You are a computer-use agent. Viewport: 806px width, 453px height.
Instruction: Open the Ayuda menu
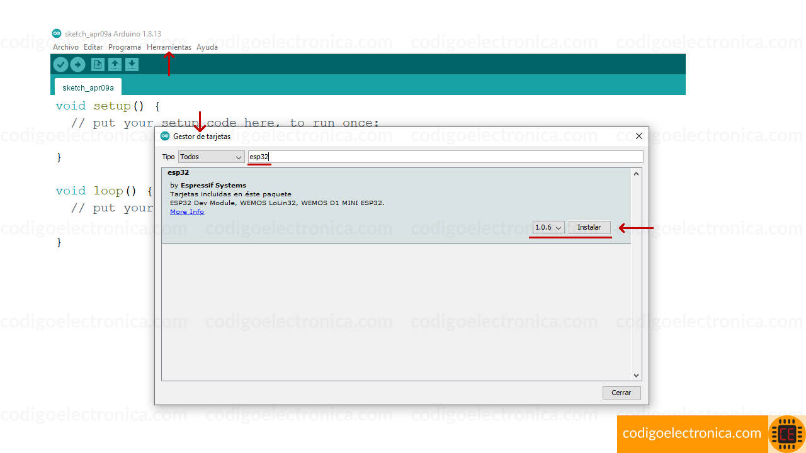(207, 47)
